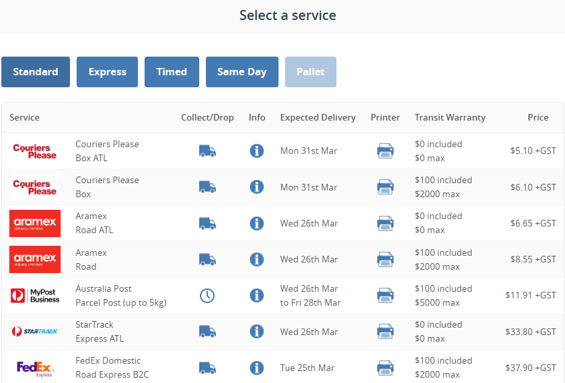Image resolution: width=565 pixels, height=383 pixels.
Task: Choose the Same Day service tab
Action: coord(242,72)
